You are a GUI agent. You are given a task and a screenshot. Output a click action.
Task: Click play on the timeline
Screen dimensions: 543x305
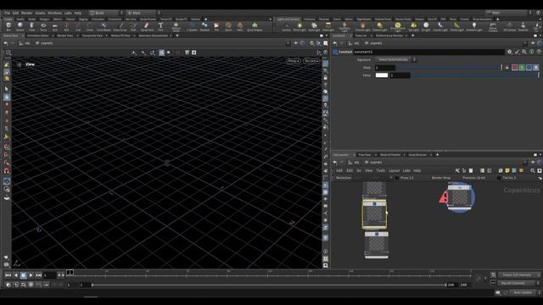(31, 275)
